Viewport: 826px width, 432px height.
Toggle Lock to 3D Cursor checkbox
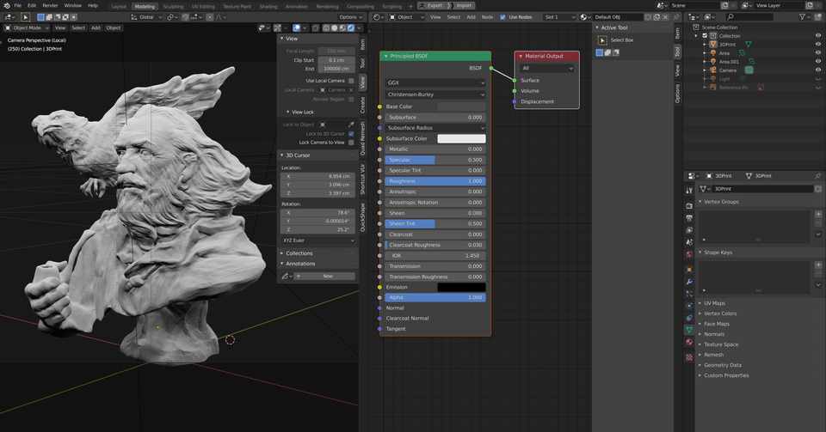coord(351,134)
